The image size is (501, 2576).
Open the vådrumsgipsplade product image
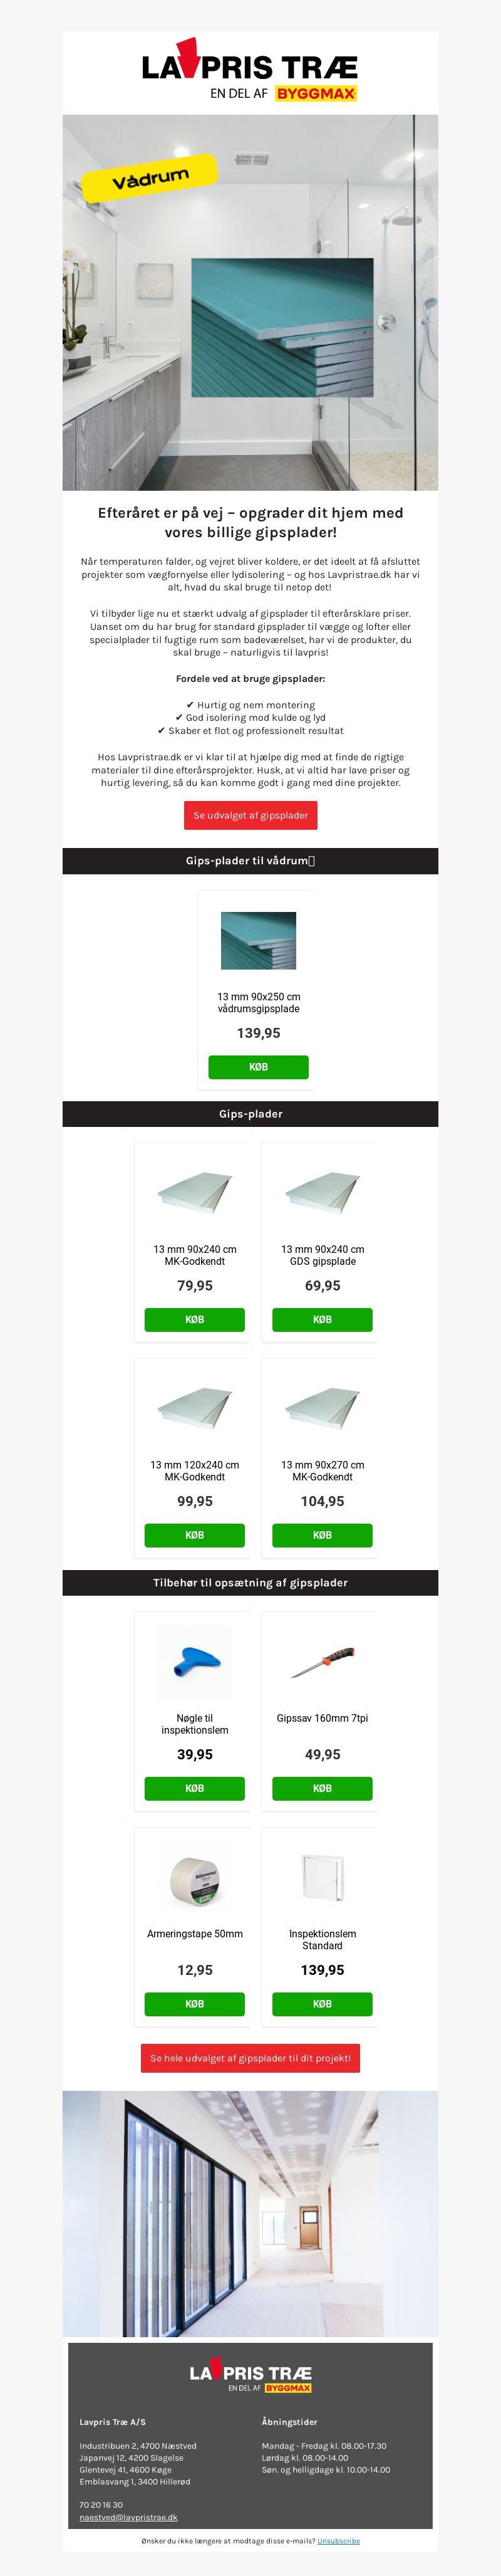pos(258,940)
